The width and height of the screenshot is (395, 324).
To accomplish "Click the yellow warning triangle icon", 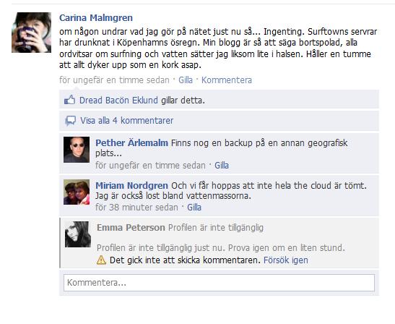I will click(x=101, y=260).
